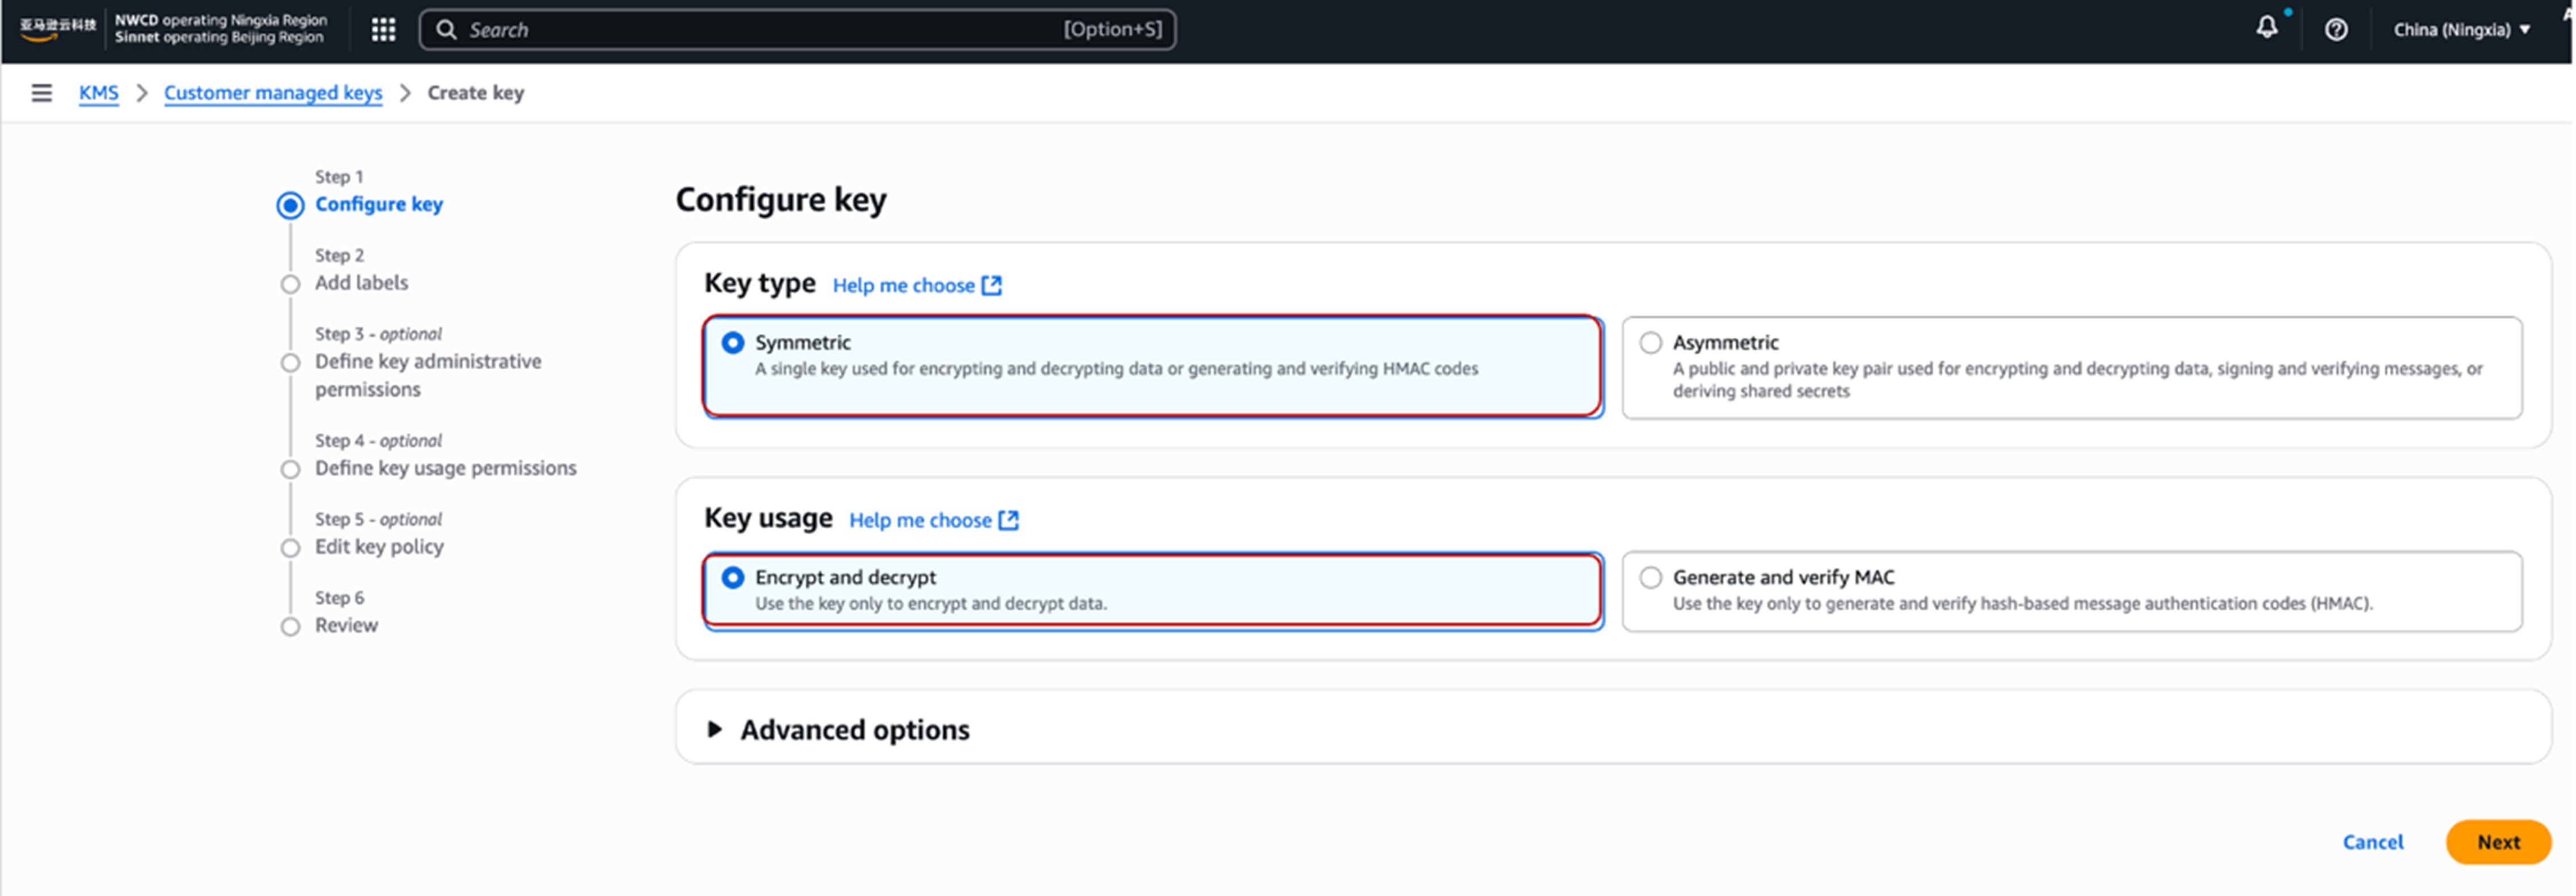Go to KMS breadcrumb link
This screenshot has width=2576, height=896.
coord(98,93)
